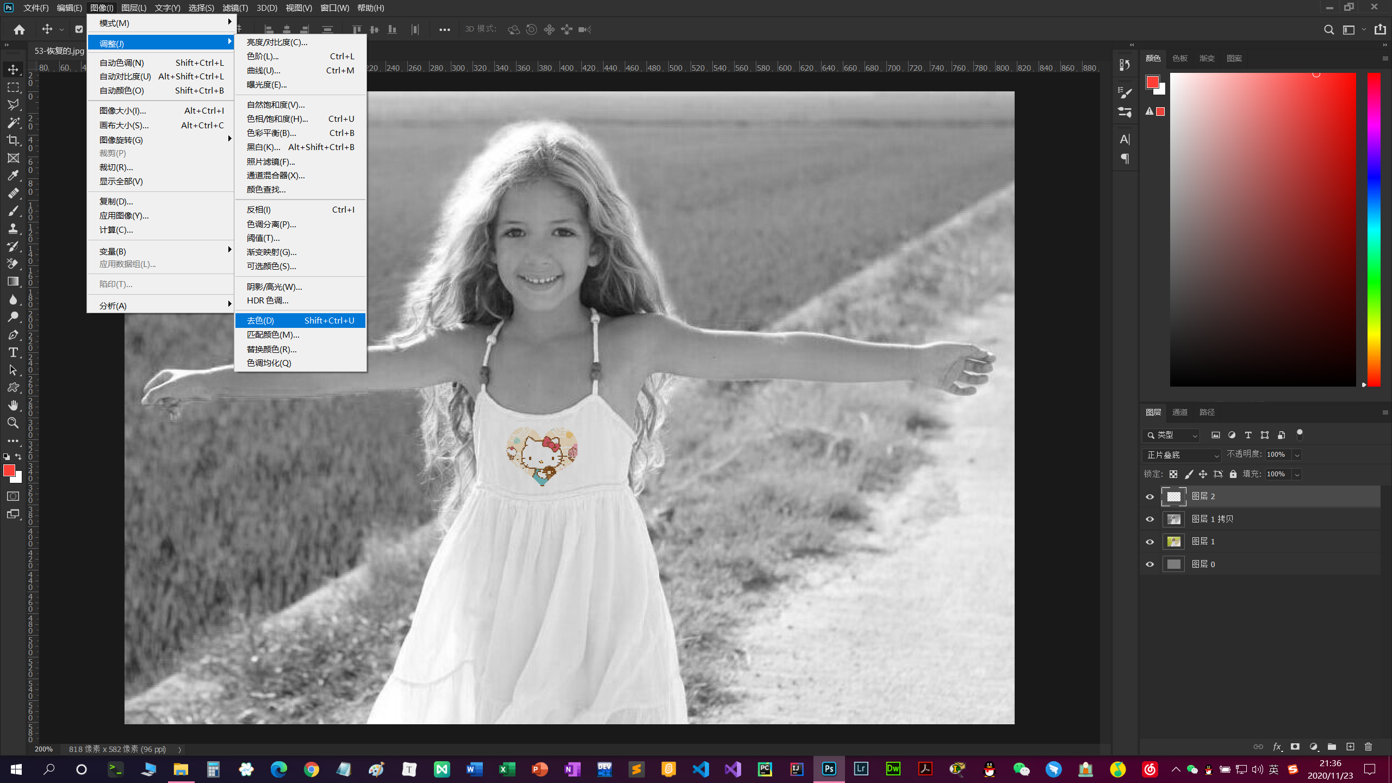Toggle visibility of 图层 1 拷贝

[x=1149, y=519]
